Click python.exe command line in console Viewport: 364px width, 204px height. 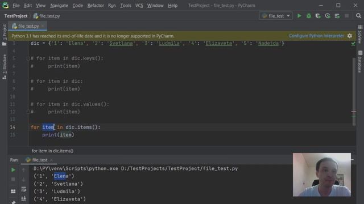(x=135, y=169)
